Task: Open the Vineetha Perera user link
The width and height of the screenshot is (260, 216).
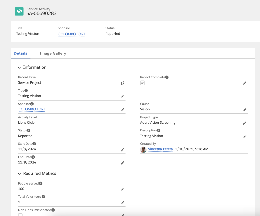Action: [160, 149]
